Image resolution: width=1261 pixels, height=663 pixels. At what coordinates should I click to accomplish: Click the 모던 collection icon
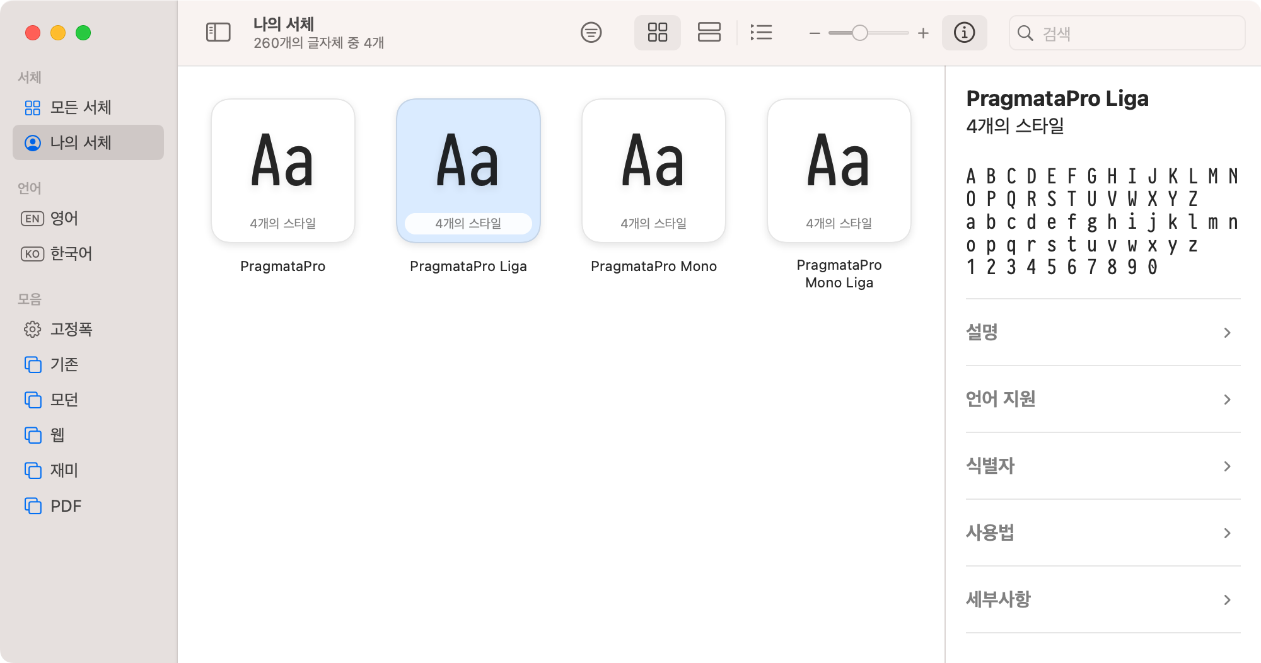(33, 400)
